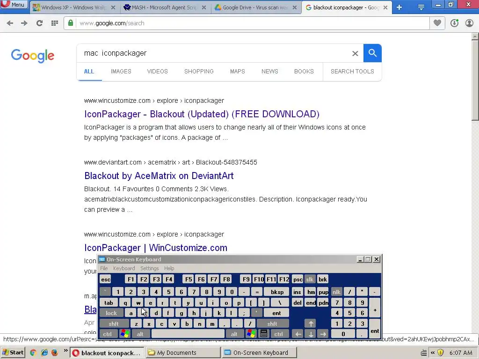479x359 pixels.
Task: Toggle the slk scroll lock key
Action: coord(310,280)
